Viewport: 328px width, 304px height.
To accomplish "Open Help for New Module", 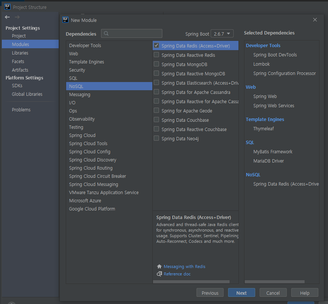I will click(305, 293).
